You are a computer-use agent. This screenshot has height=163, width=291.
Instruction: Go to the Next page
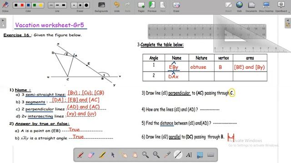pos(163,7)
